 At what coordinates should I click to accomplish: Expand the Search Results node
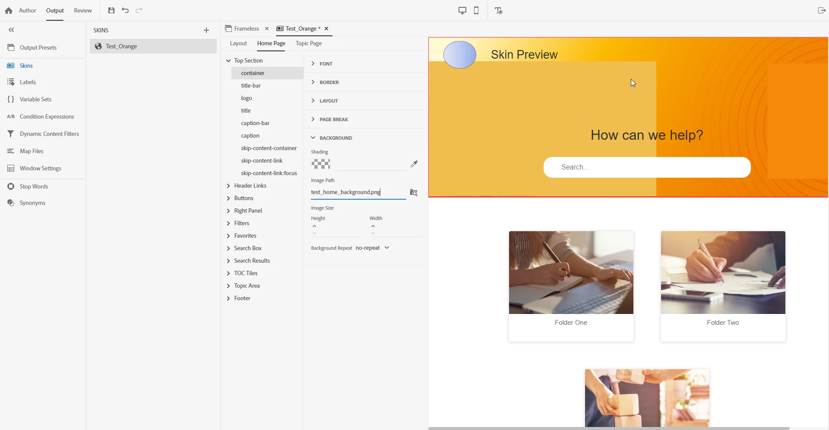click(x=228, y=261)
